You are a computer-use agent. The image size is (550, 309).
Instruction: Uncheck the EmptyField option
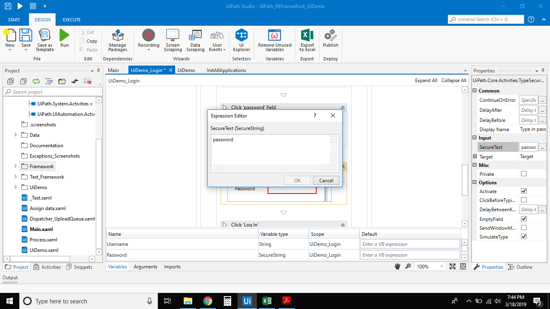(524, 219)
